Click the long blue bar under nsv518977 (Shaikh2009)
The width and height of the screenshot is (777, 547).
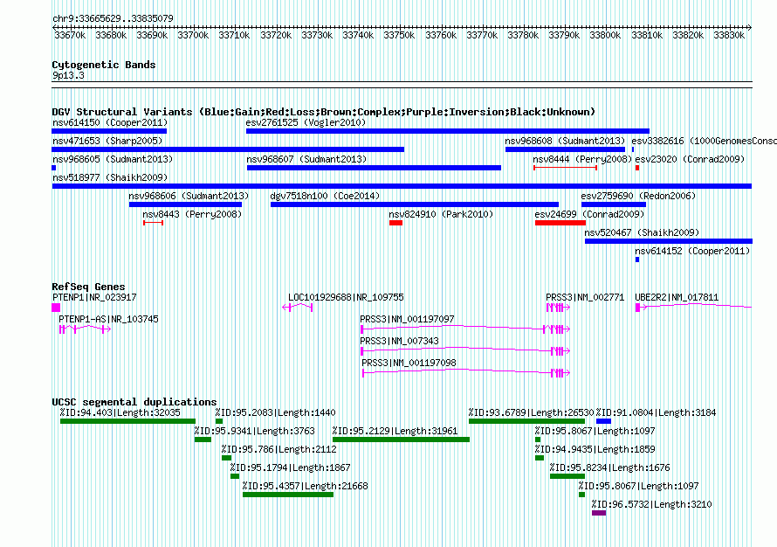tap(402, 186)
